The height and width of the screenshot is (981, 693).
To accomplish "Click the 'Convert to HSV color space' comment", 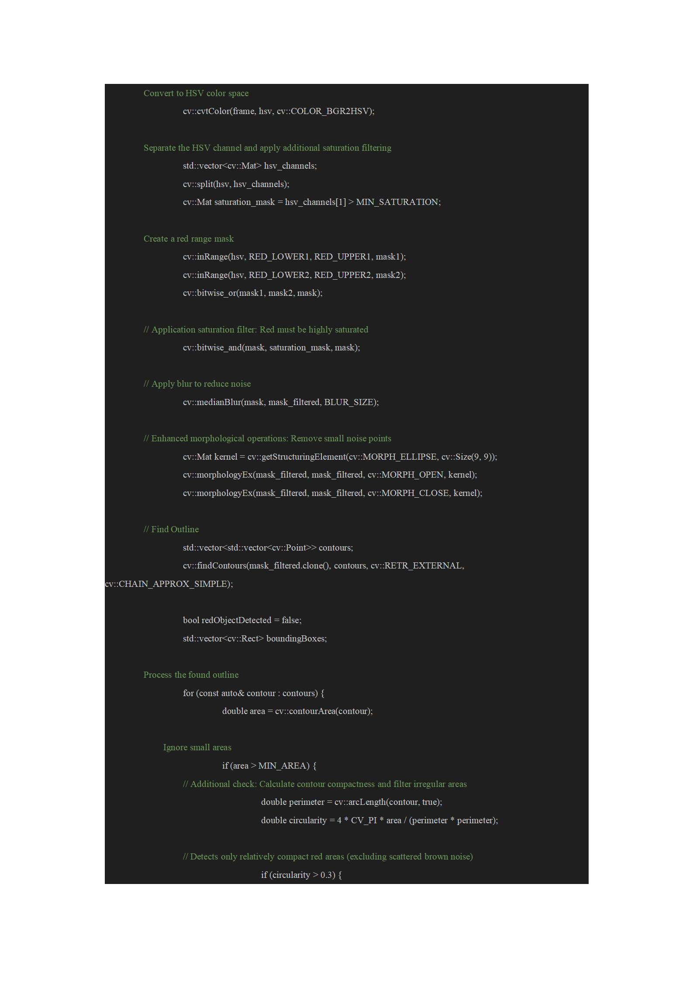I will (196, 93).
